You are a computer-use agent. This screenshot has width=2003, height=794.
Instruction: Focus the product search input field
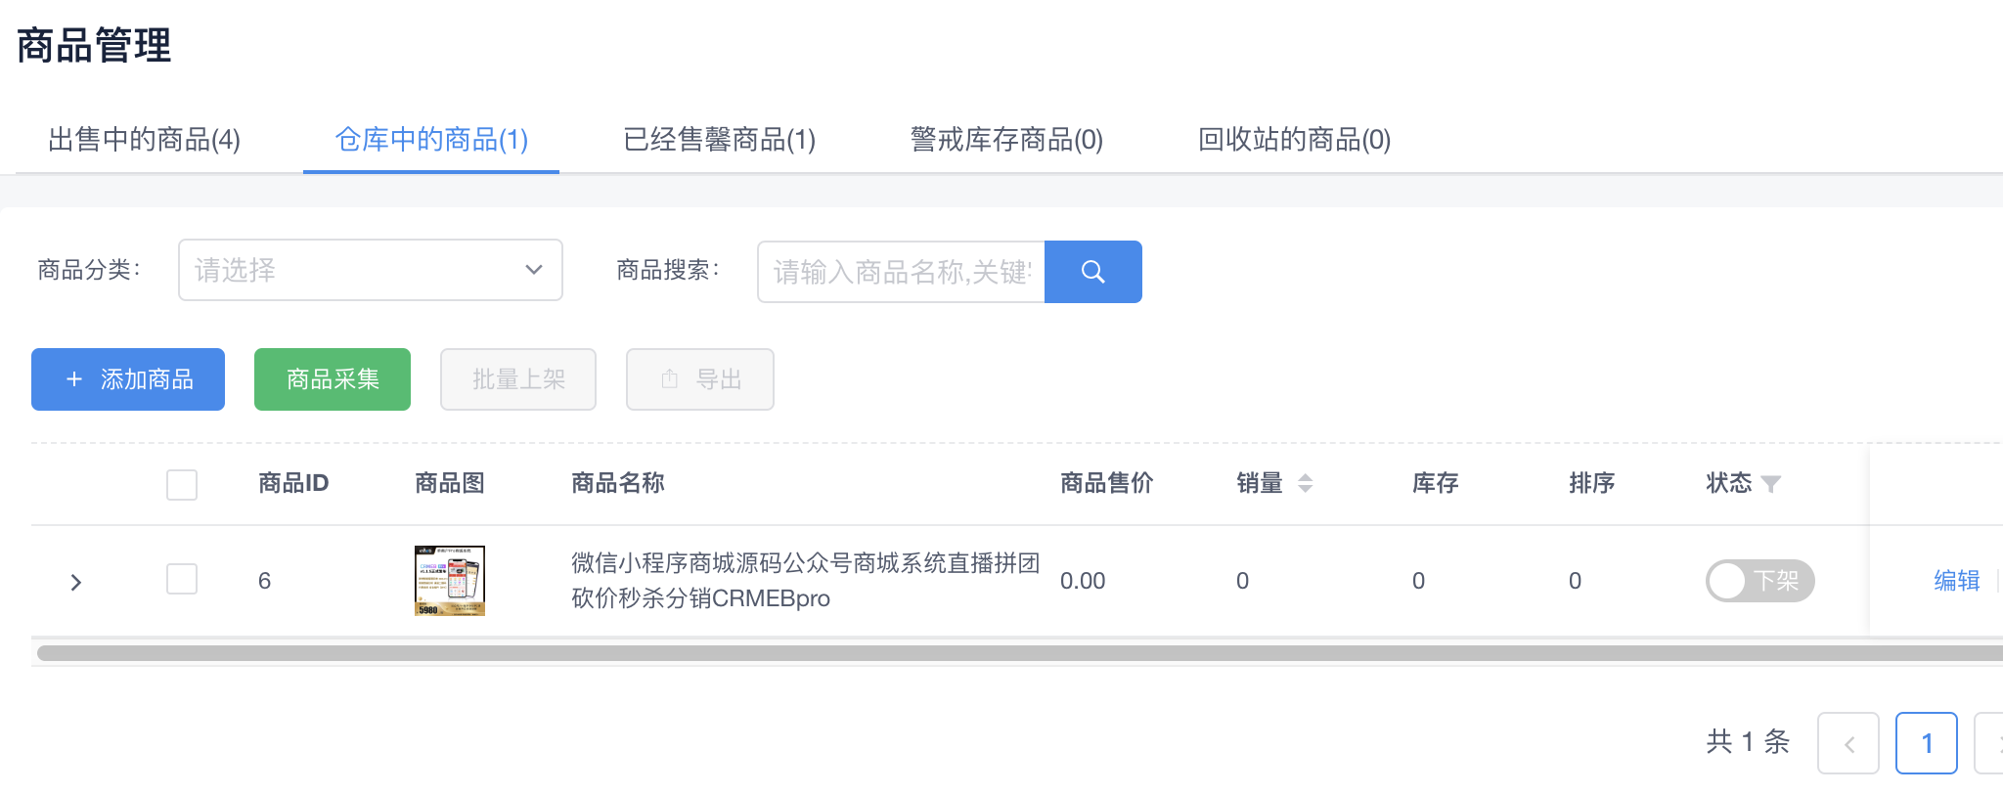click(x=901, y=272)
